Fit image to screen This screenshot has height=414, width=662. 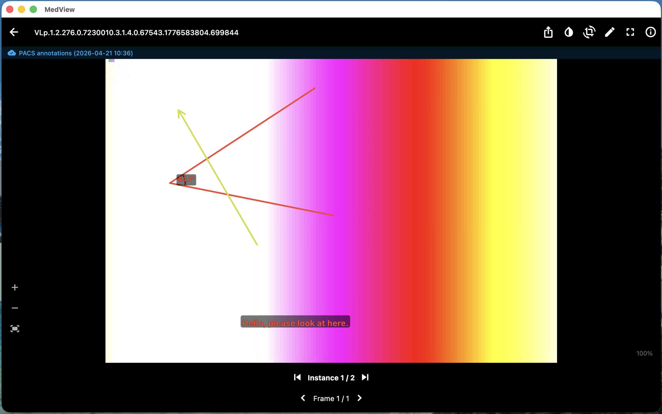[15, 329]
